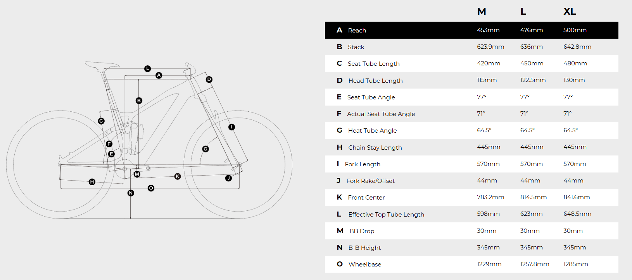Click the C seat-tube marker on diagram
The image size is (632, 280).
(101, 121)
